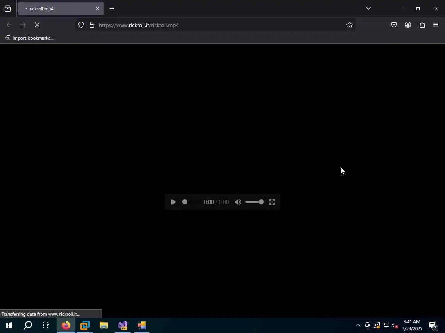The image size is (445, 333).
Task: Select the rickroll.mp4 tab
Action: [x=61, y=9]
